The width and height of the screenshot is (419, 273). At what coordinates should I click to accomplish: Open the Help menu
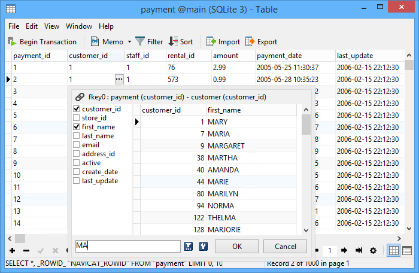[x=106, y=26]
